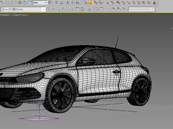Viewport: 173px width, 129px height.
Task: Activate the Select and Rotate tool
Action: [25, 3]
